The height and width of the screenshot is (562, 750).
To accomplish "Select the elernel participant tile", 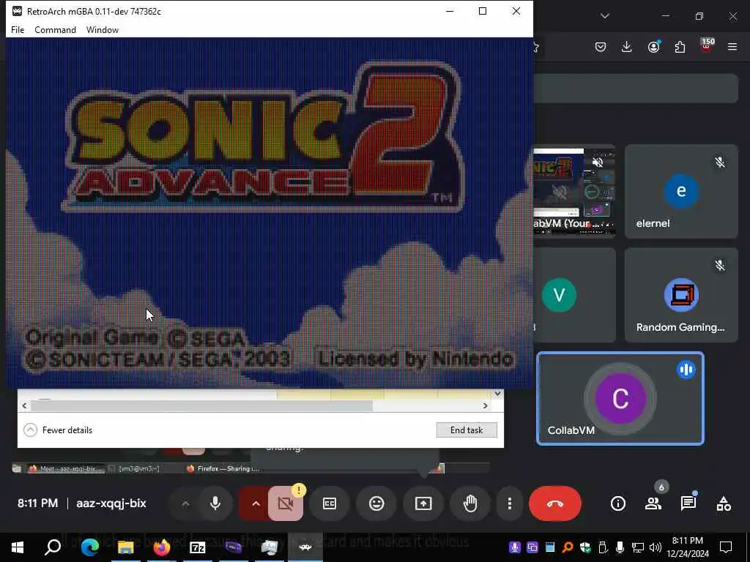I will coord(681,191).
